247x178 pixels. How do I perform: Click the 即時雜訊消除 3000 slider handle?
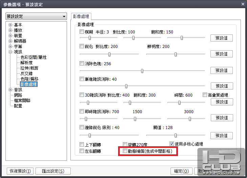pos(190,119)
